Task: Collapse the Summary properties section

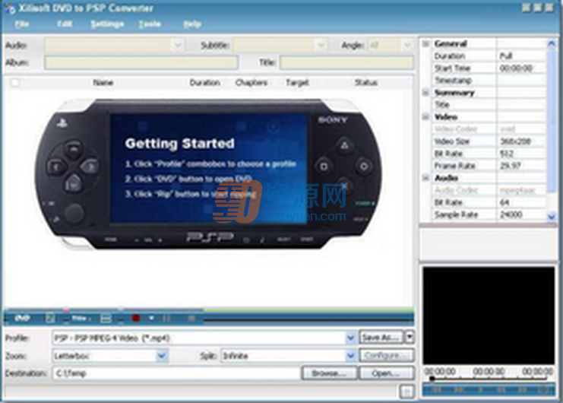Action: (425, 93)
